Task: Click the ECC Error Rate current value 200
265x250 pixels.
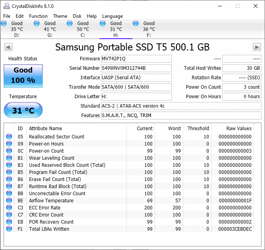Action: [148, 208]
